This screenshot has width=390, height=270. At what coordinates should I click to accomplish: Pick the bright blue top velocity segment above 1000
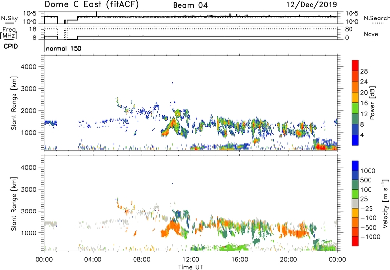(355, 166)
